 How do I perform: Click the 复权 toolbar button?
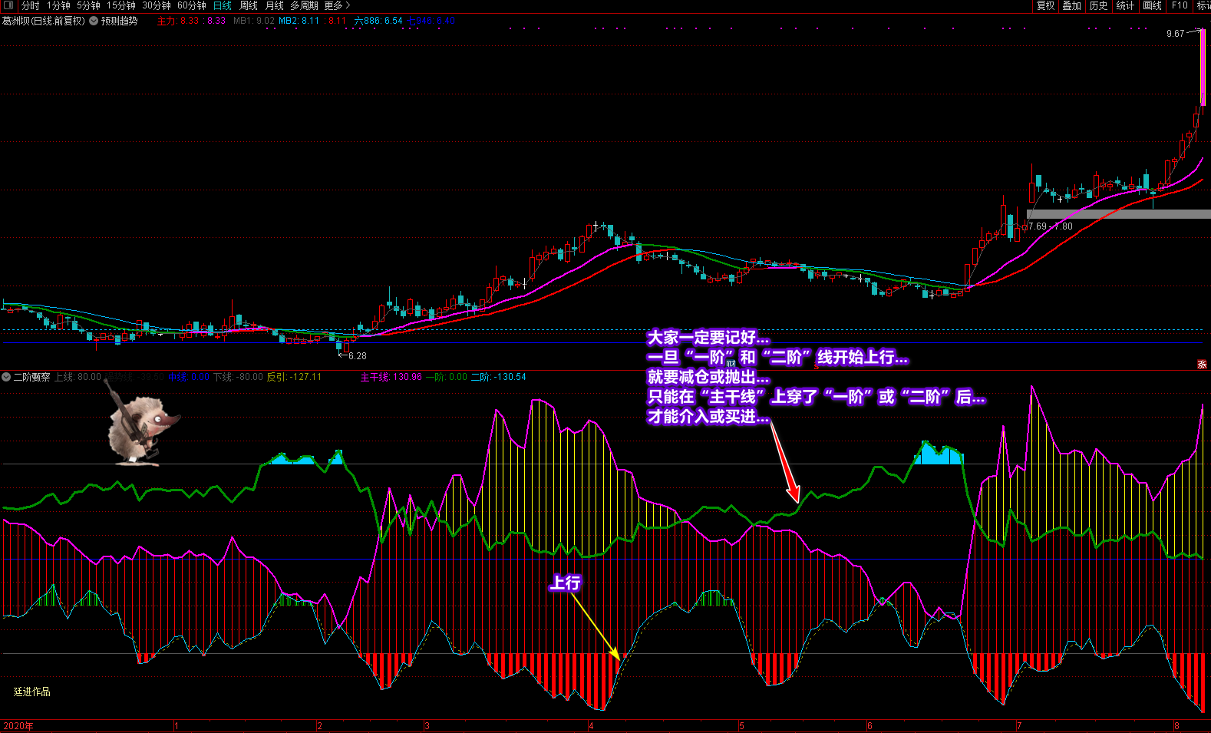(1045, 5)
